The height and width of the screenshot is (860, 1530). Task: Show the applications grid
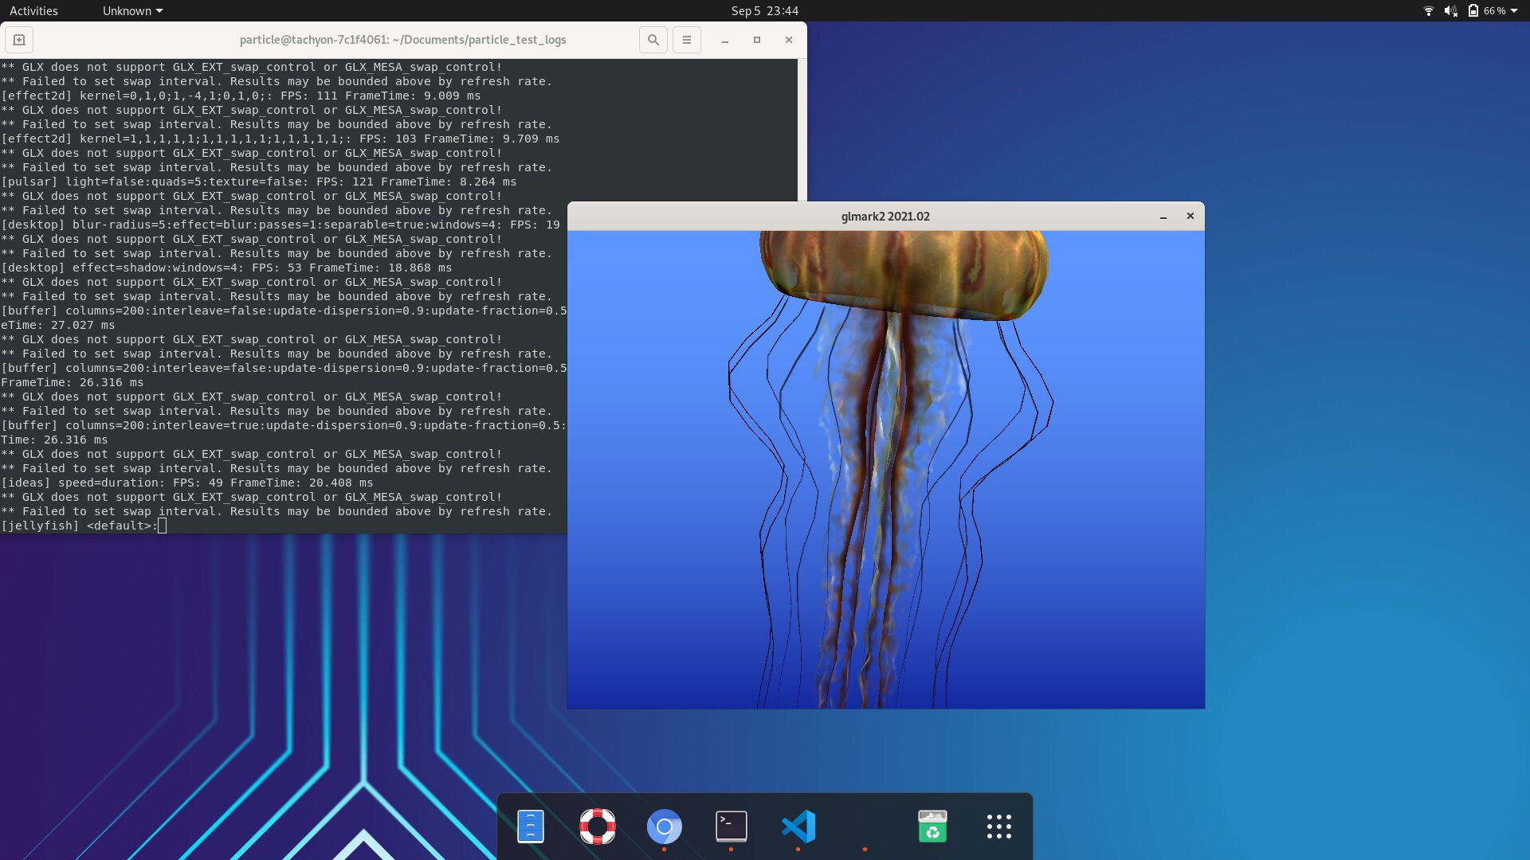click(999, 827)
